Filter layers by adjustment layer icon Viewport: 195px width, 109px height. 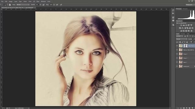click(188, 36)
